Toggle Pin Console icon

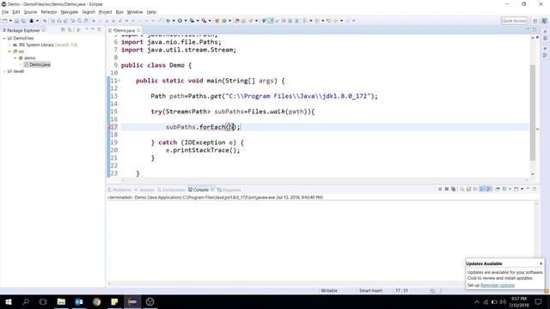tap(498, 189)
